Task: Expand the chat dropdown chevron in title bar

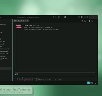Action: 61,17
